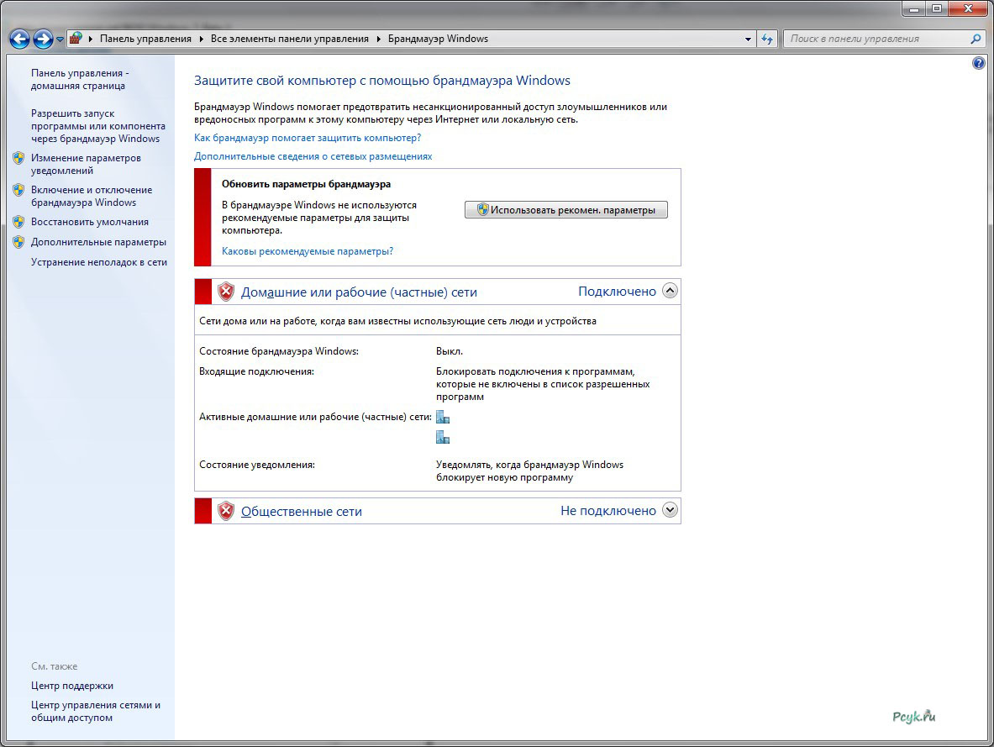The height and width of the screenshot is (747, 994).
Task: Open the address bar history dropdown arrow
Action: pos(748,39)
